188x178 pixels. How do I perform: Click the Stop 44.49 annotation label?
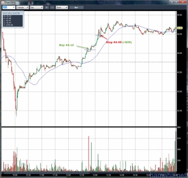point(114,42)
